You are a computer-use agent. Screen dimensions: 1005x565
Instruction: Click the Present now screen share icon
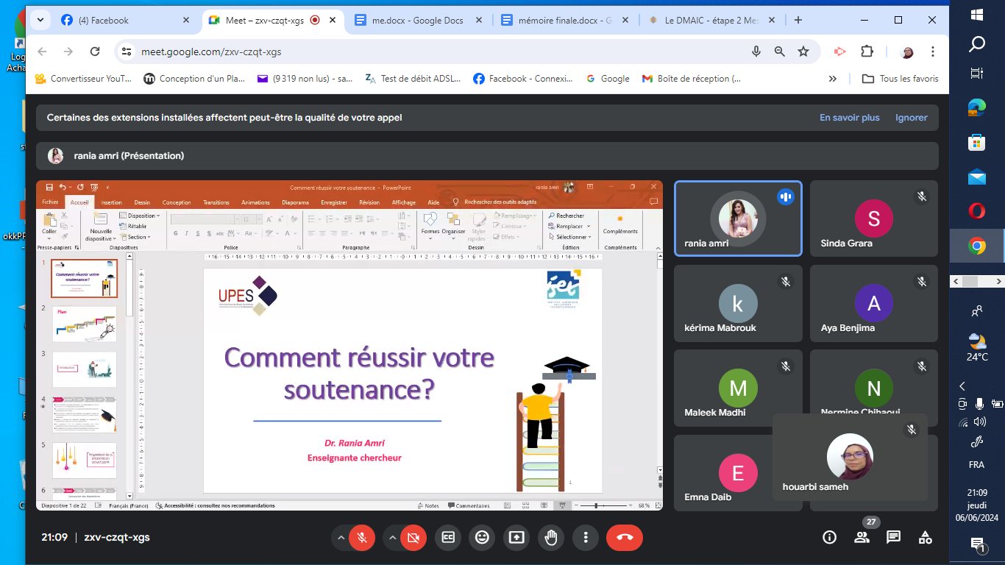click(x=516, y=537)
